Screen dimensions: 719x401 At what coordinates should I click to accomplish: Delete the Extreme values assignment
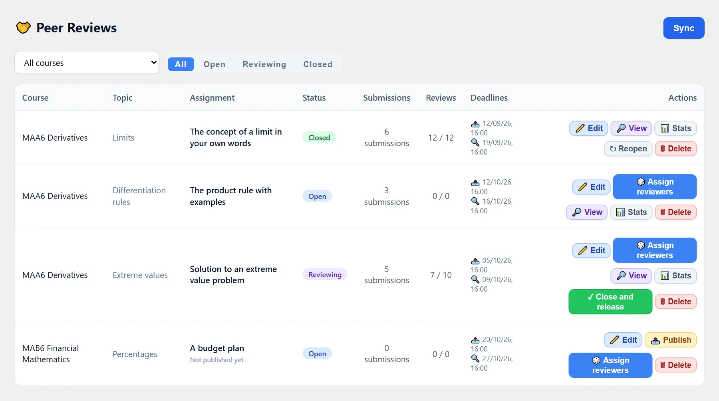[x=675, y=302]
